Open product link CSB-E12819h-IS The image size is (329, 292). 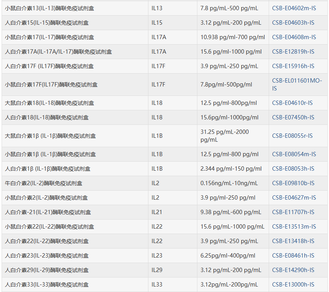(293, 52)
